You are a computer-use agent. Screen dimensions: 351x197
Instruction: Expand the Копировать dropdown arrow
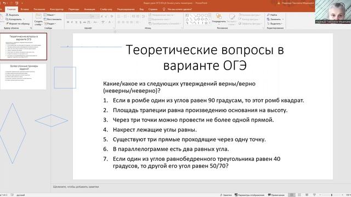point(24,19)
